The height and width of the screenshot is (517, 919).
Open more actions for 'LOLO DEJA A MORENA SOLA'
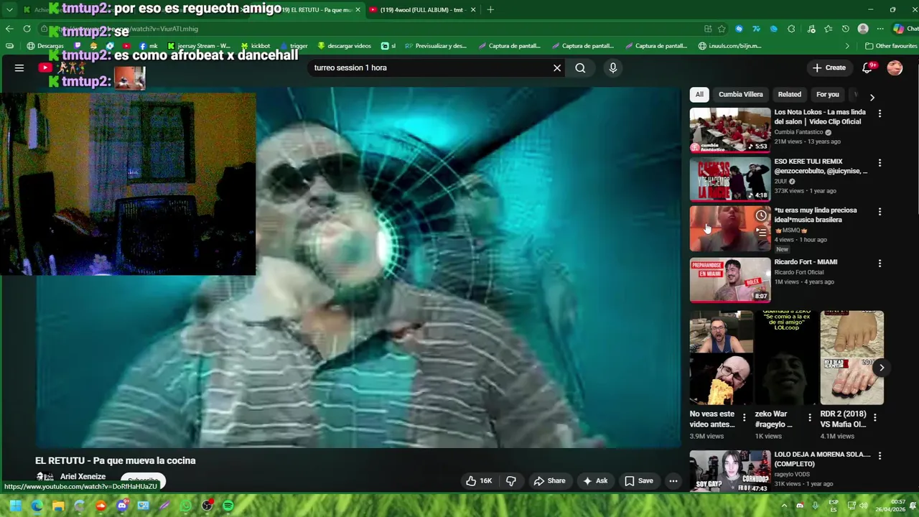tap(880, 456)
